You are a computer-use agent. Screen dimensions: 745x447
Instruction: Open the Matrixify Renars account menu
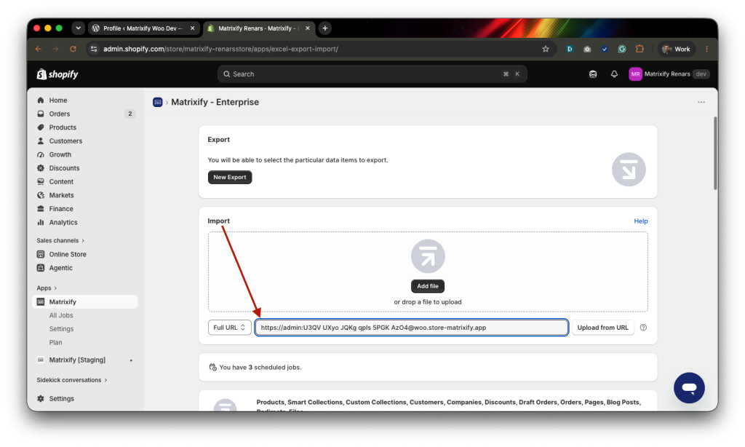point(669,74)
